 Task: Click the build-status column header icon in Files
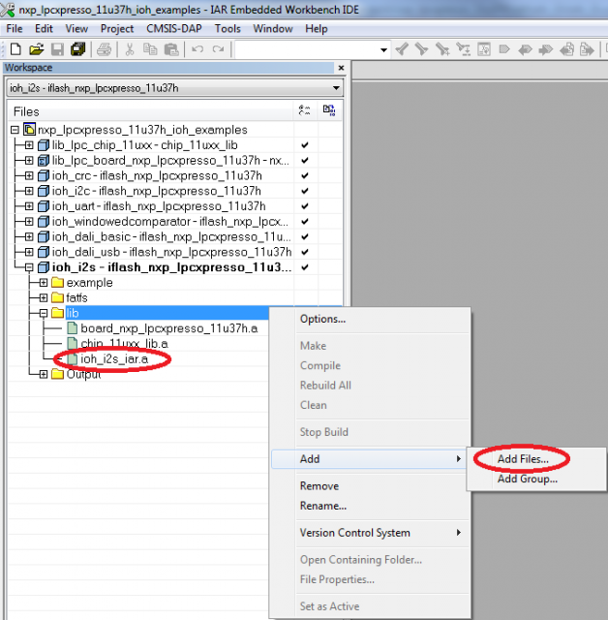point(305,110)
